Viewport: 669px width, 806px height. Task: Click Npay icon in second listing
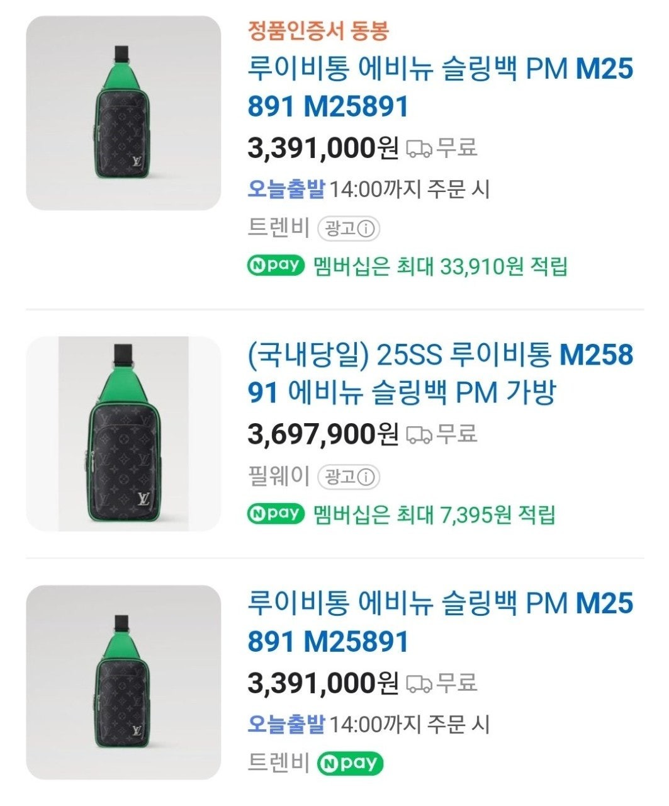pyautogui.click(x=276, y=514)
